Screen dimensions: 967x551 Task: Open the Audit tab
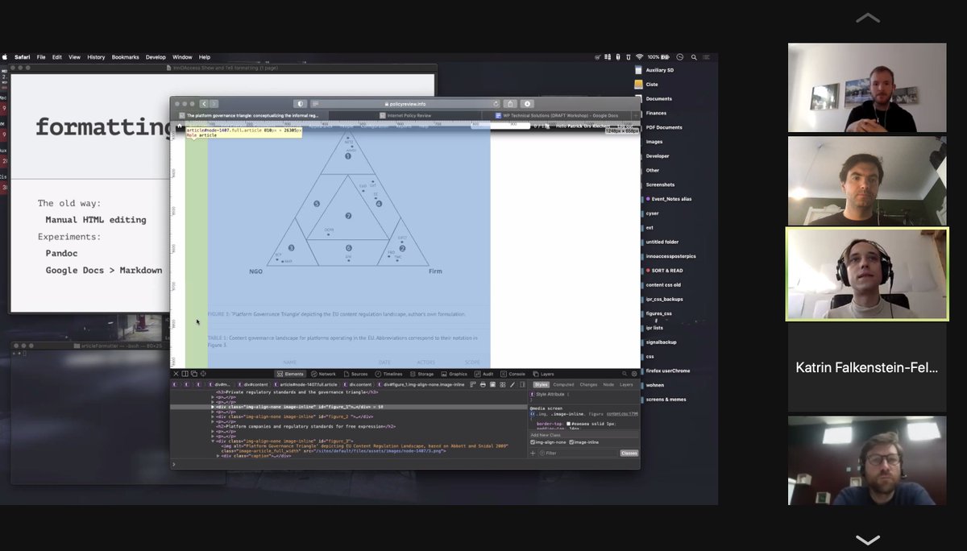point(483,374)
